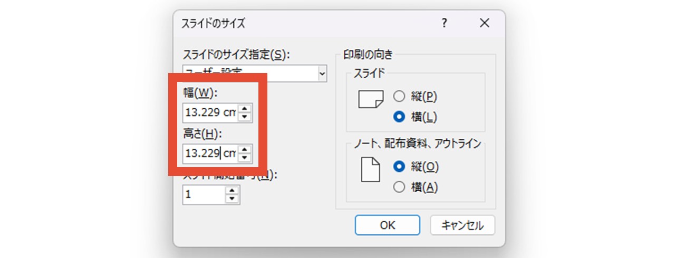Click the 幅(W) label
Screen dimensions: 675x258
[200, 93]
